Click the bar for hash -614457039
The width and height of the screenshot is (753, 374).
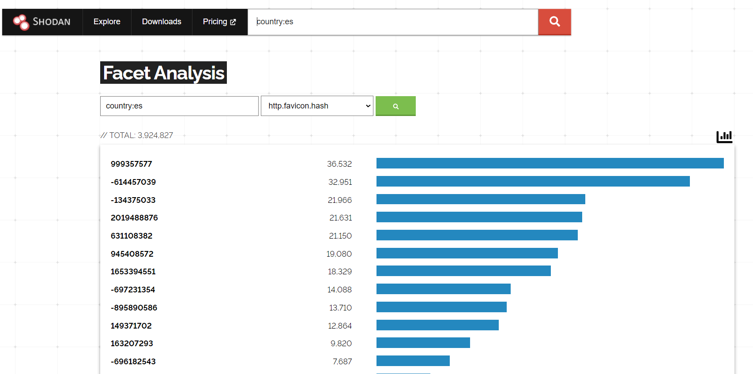tap(533, 181)
